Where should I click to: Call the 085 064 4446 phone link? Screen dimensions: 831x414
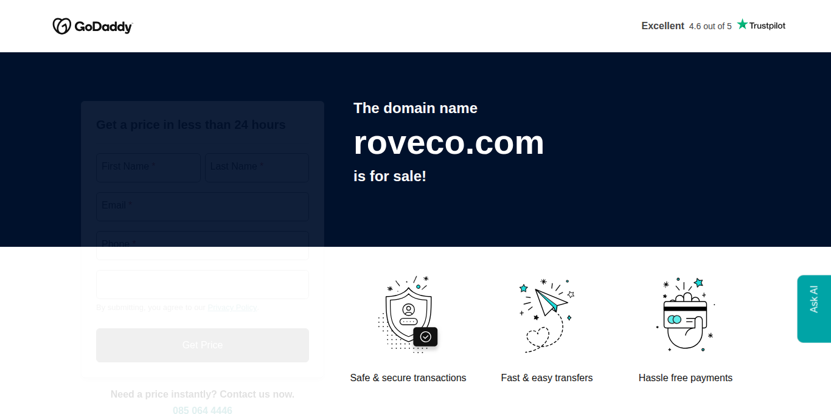(203, 410)
